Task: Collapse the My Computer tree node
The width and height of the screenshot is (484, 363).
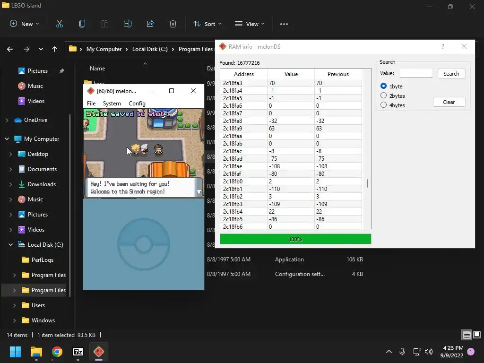Action: [7, 139]
